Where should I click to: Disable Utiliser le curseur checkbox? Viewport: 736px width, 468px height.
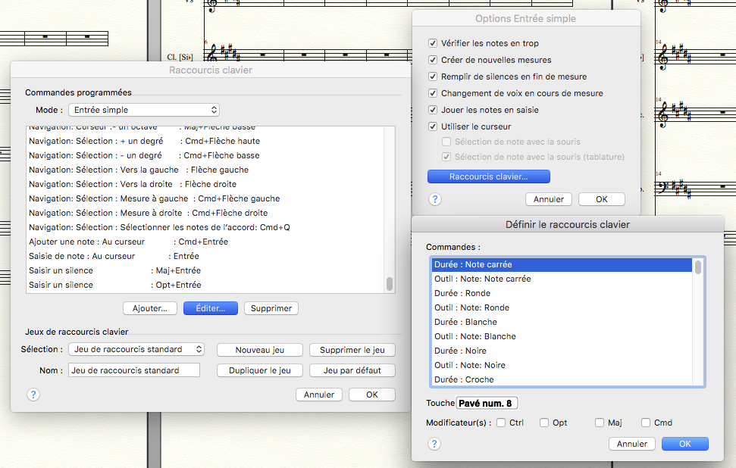click(433, 126)
